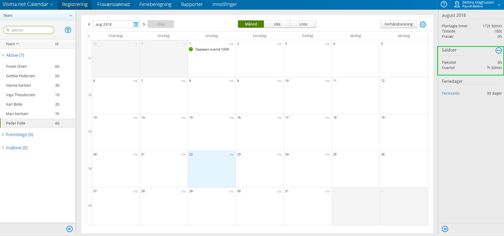This screenshot has width=504, height=236.
Task: Click the Fleksitid 0h balance row
Action: tap(472, 62)
